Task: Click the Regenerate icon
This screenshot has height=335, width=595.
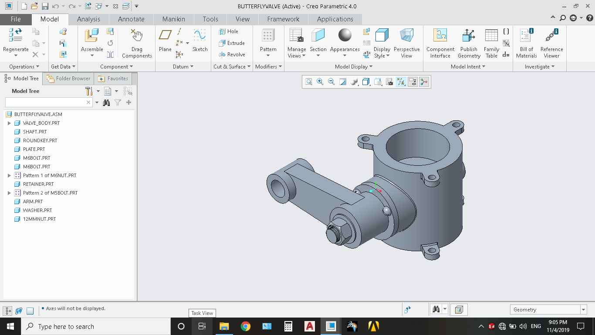Action: coord(16,35)
